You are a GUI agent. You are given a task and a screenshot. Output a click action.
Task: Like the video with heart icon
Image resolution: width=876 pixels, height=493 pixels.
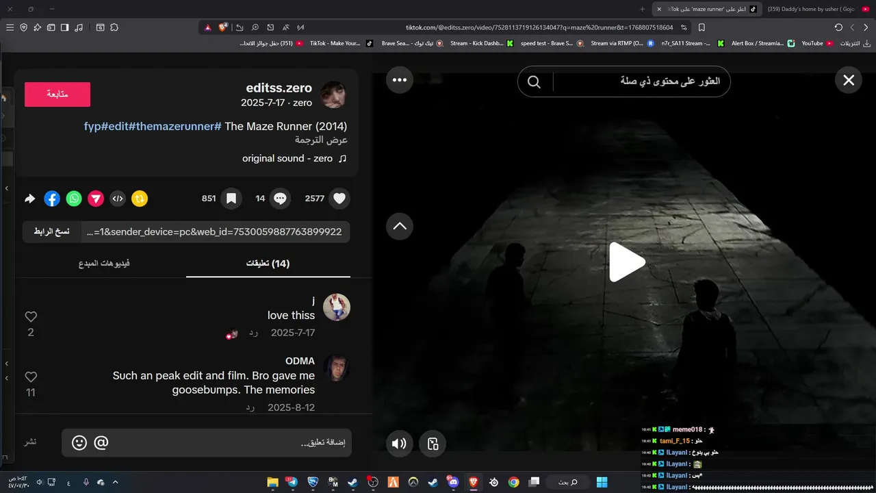point(339,199)
